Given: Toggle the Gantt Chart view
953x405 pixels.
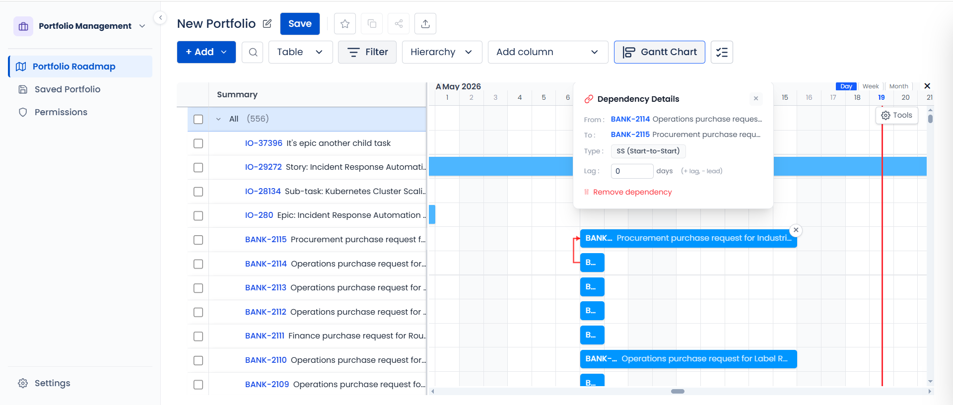Looking at the screenshot, I should click(x=660, y=52).
